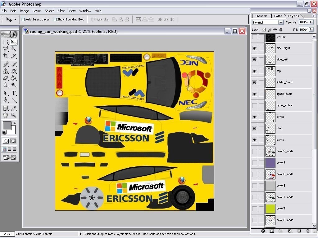318x238 pixels.
Task: Open the Image menu
Action: coord(24,11)
